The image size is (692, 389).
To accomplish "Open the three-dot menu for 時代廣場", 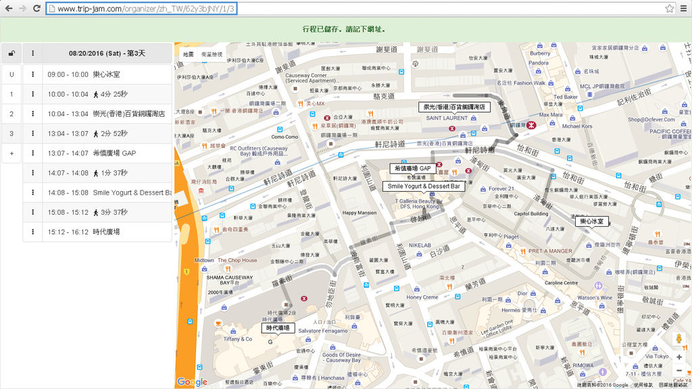I will click(x=32, y=232).
